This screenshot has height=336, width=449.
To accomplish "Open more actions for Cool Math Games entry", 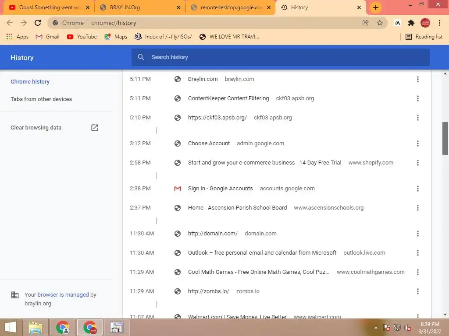I will 418,272.
